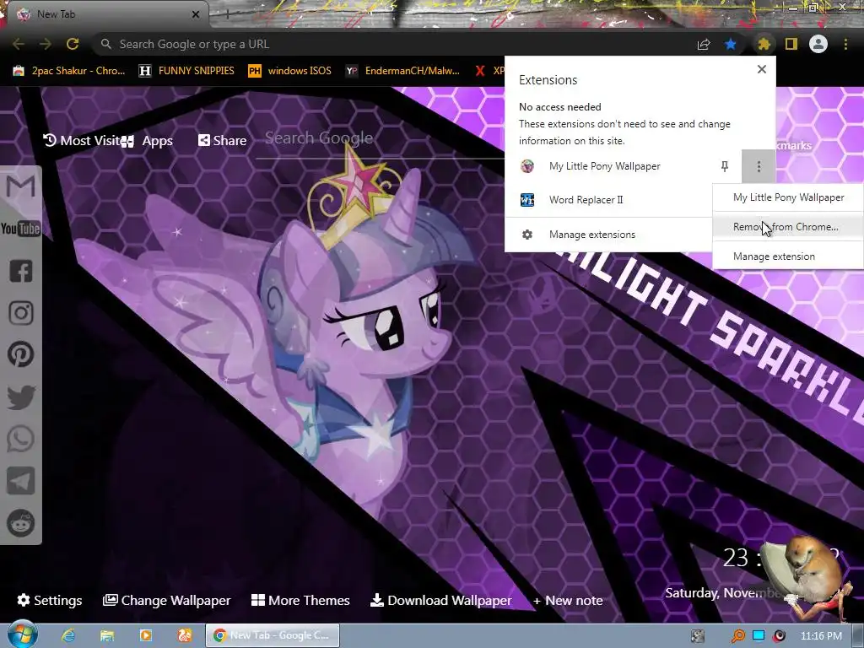Open EndermanCH/Malw... bookmark
This screenshot has height=648, width=864.
pyautogui.click(x=403, y=71)
